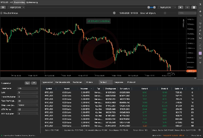
Task: Click the left handle of the date range slider
Action: click(149, 7)
